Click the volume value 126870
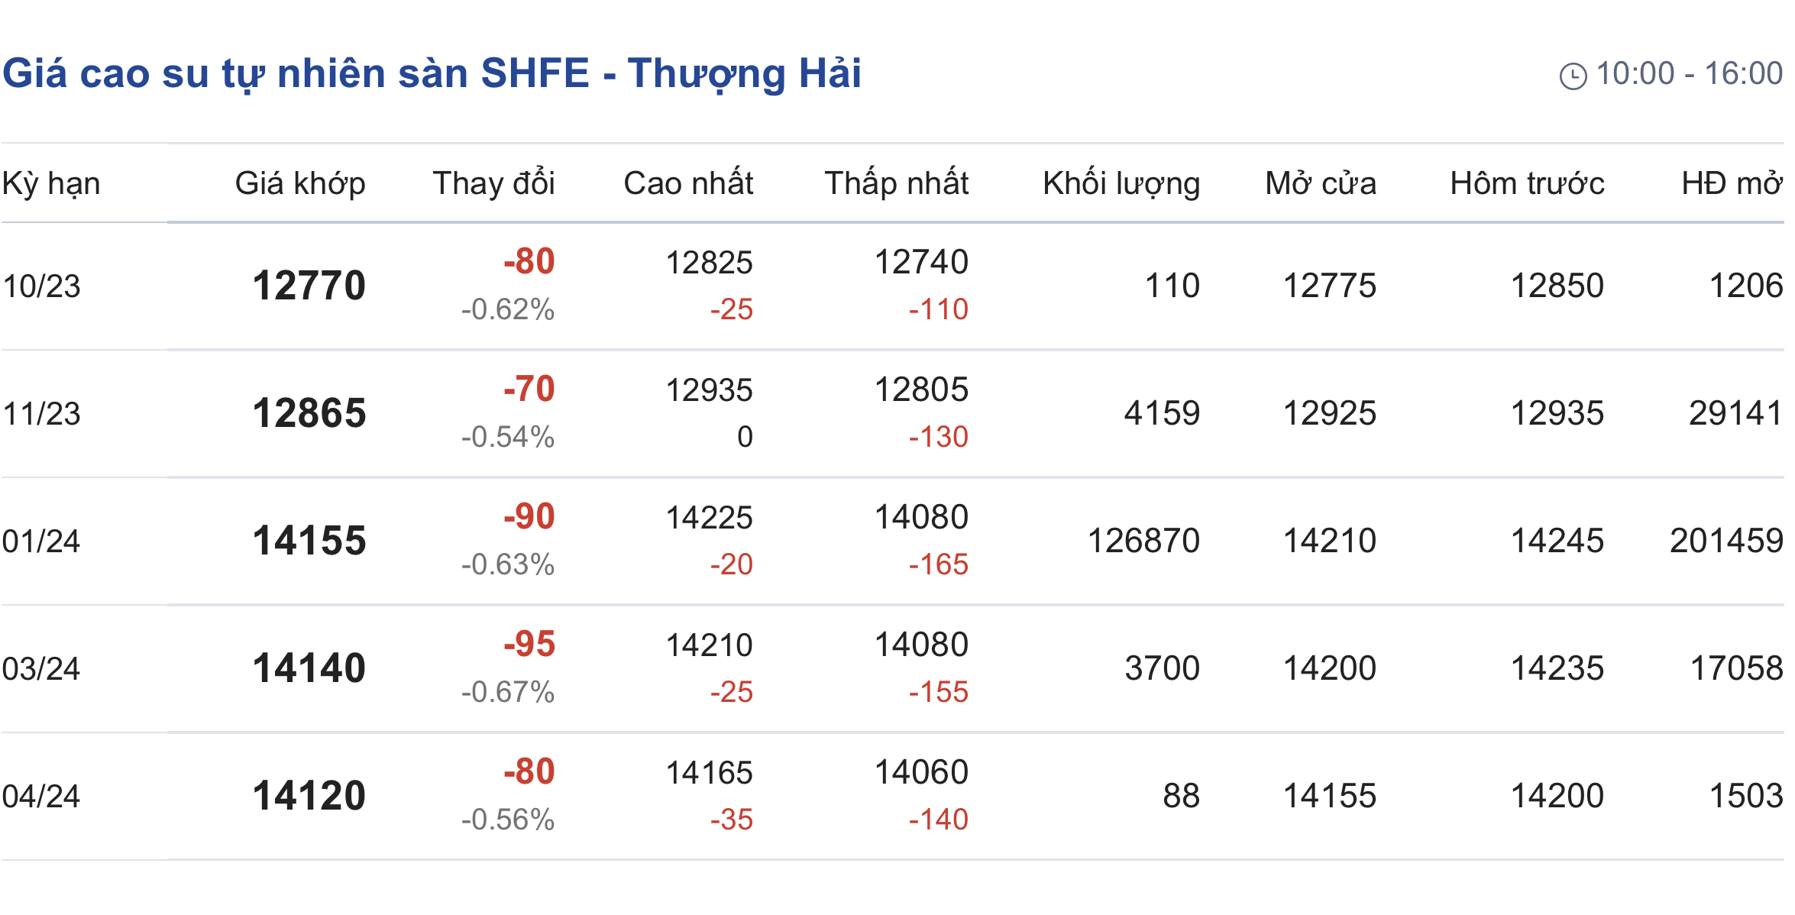1795x915 pixels. point(1143,541)
